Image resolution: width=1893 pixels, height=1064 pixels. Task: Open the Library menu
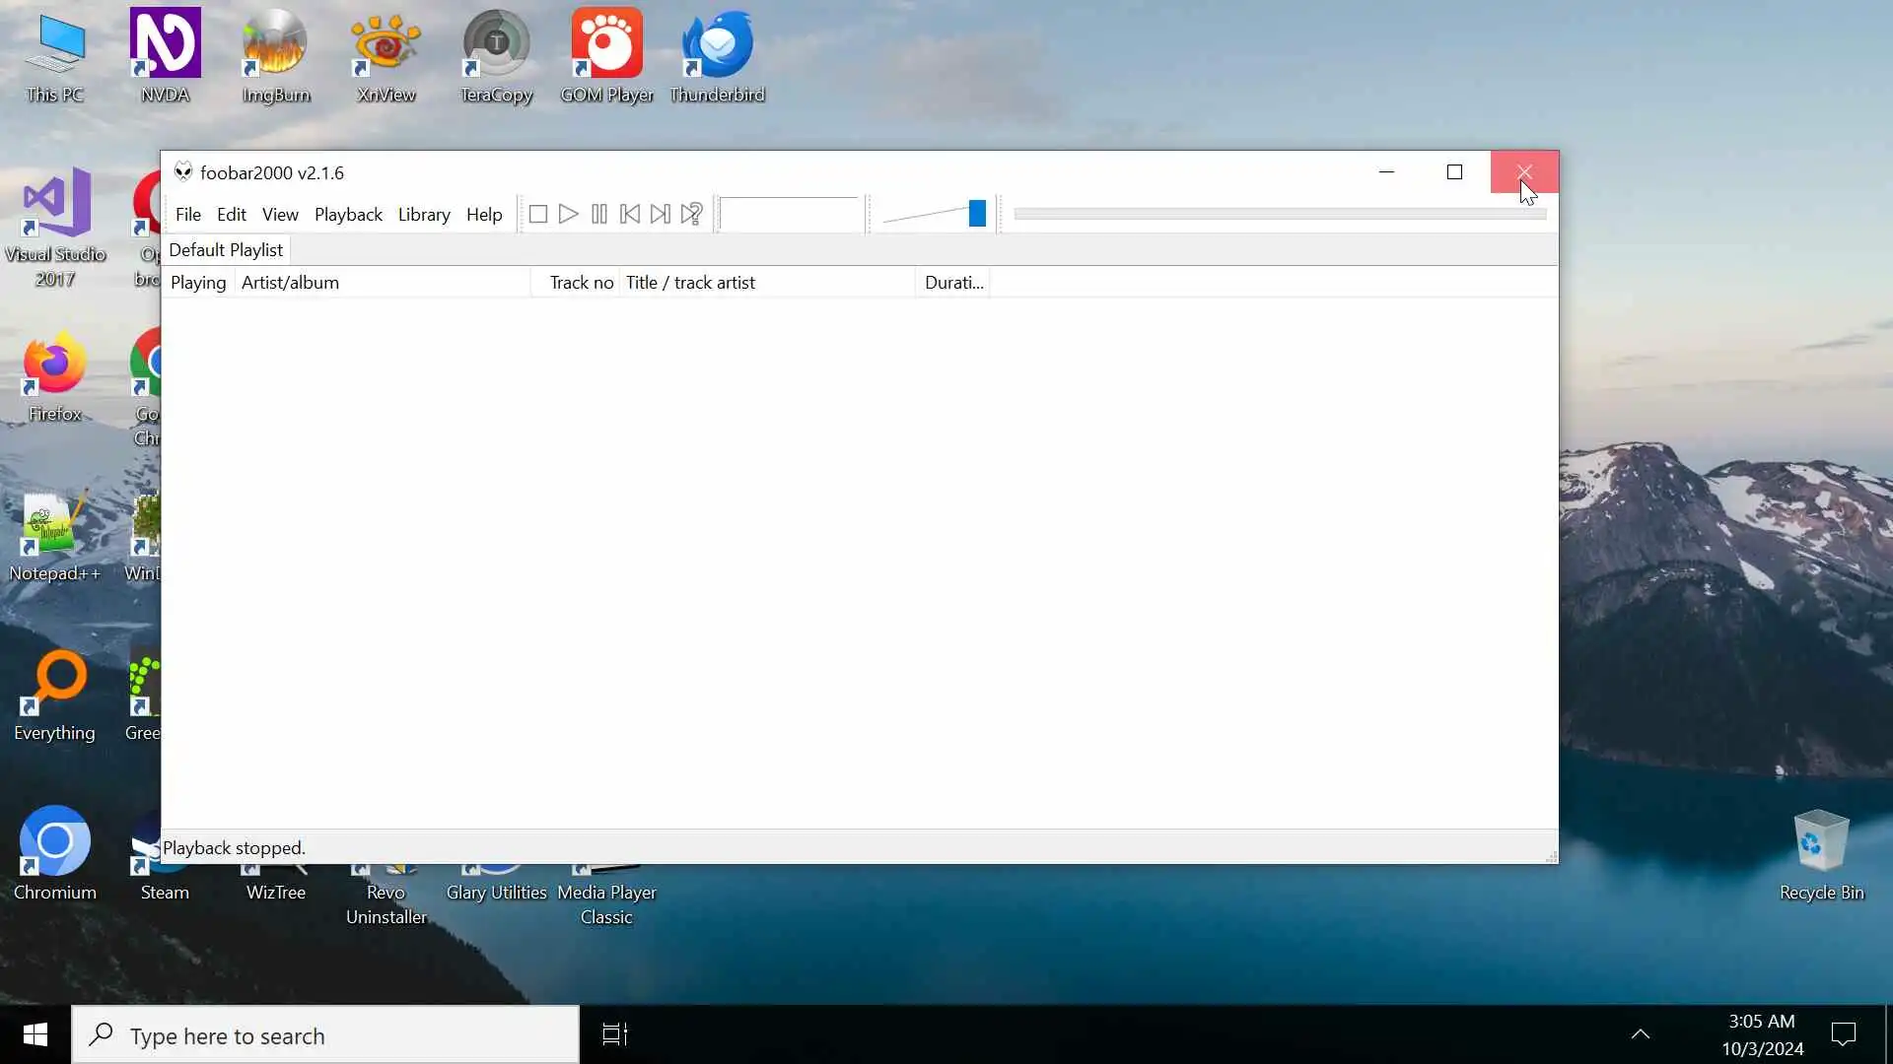point(424,215)
